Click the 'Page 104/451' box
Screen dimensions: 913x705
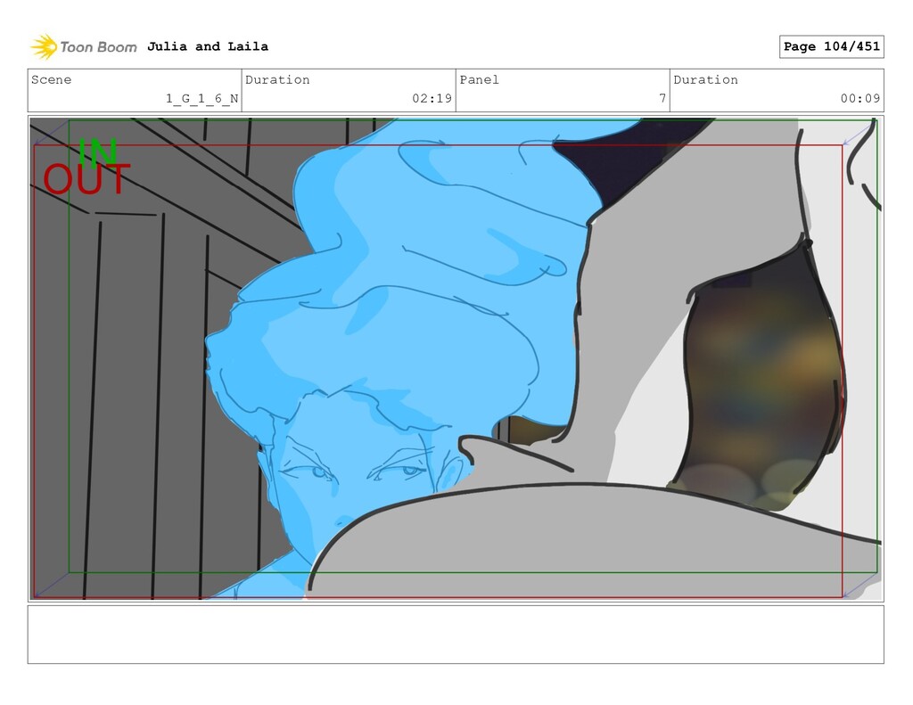[x=831, y=46]
